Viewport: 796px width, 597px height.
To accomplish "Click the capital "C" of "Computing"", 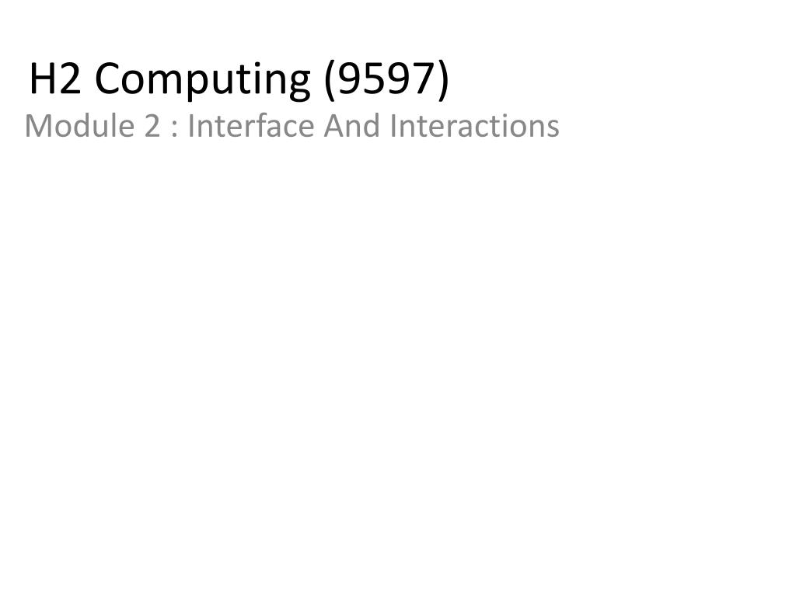I will pyautogui.click(x=107, y=79).
